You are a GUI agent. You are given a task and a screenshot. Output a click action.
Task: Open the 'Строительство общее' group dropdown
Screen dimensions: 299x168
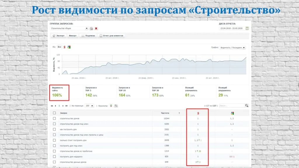click(69, 28)
